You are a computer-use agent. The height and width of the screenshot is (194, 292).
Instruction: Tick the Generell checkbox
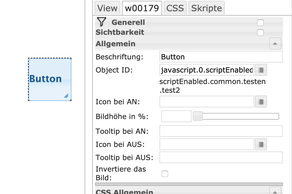260,23
